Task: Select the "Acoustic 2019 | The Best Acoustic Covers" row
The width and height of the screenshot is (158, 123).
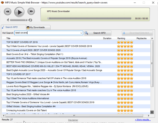Action: tap(76, 58)
